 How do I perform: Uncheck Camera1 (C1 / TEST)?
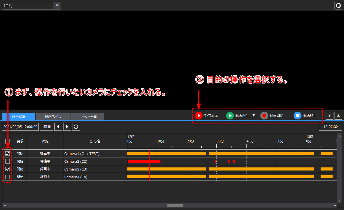8,153
